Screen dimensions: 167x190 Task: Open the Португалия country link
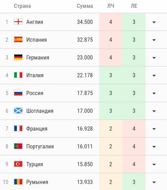click(x=40, y=147)
